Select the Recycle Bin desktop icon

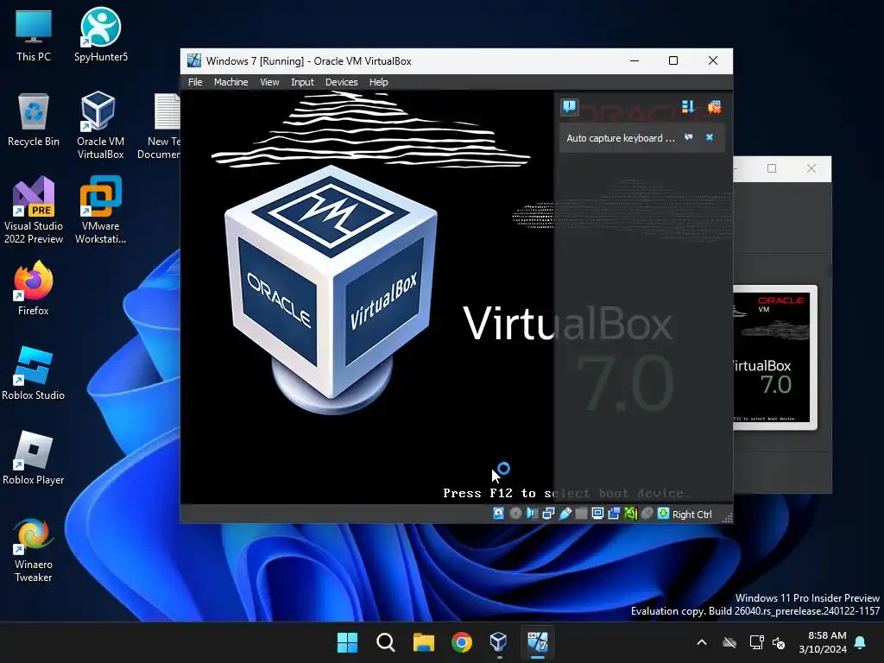[x=34, y=120]
